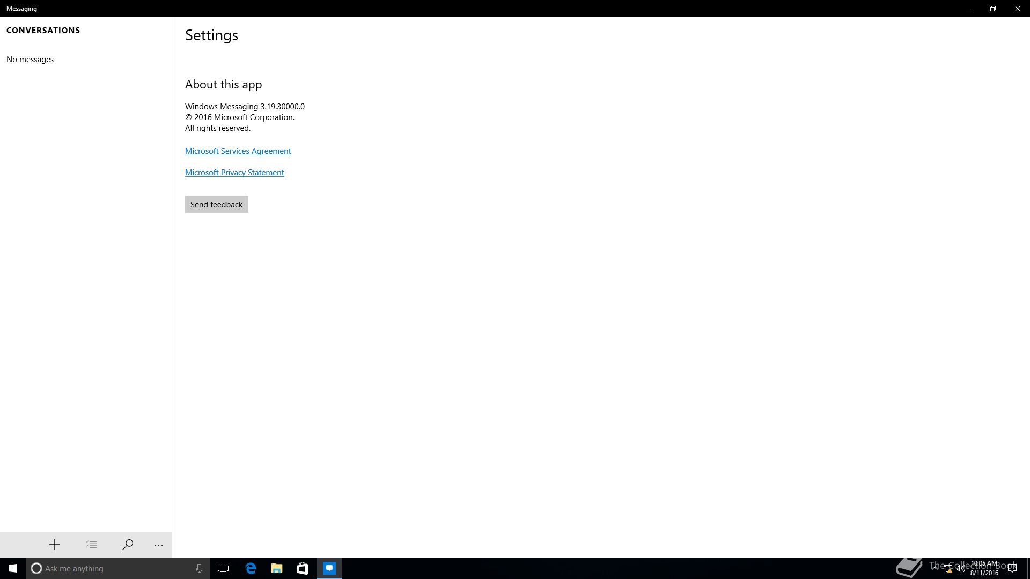This screenshot has height=579, width=1030.
Task: Activate the Cortana microphone icon
Action: [199, 568]
